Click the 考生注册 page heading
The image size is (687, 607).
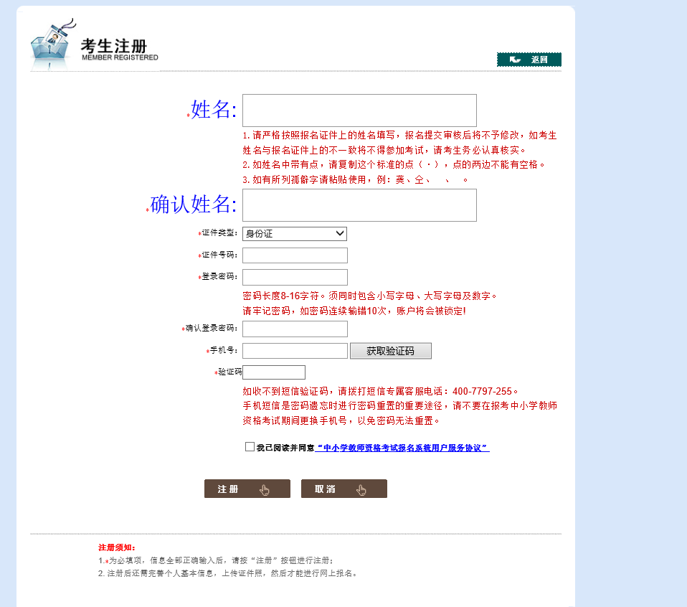(114, 46)
